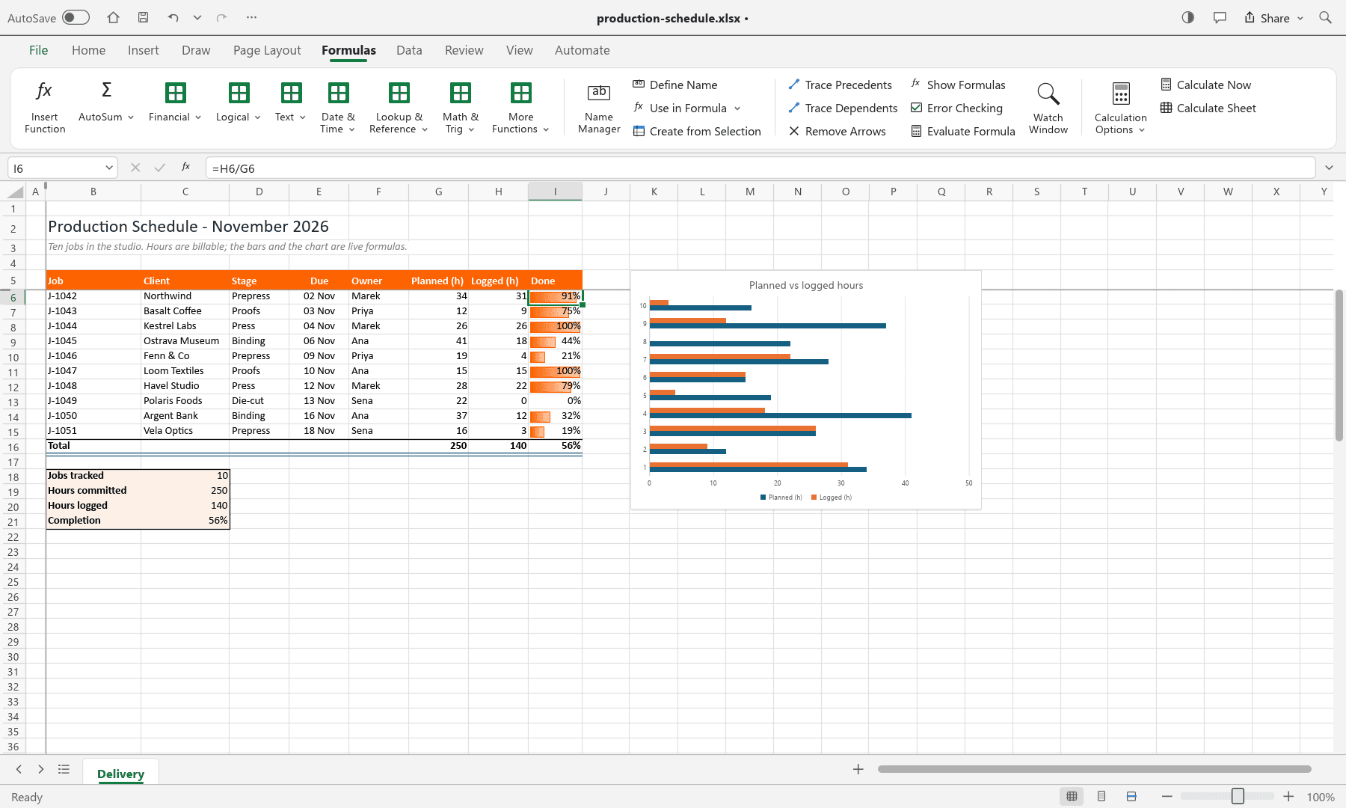
Task: Add a new sheet with plus button
Action: point(858,769)
